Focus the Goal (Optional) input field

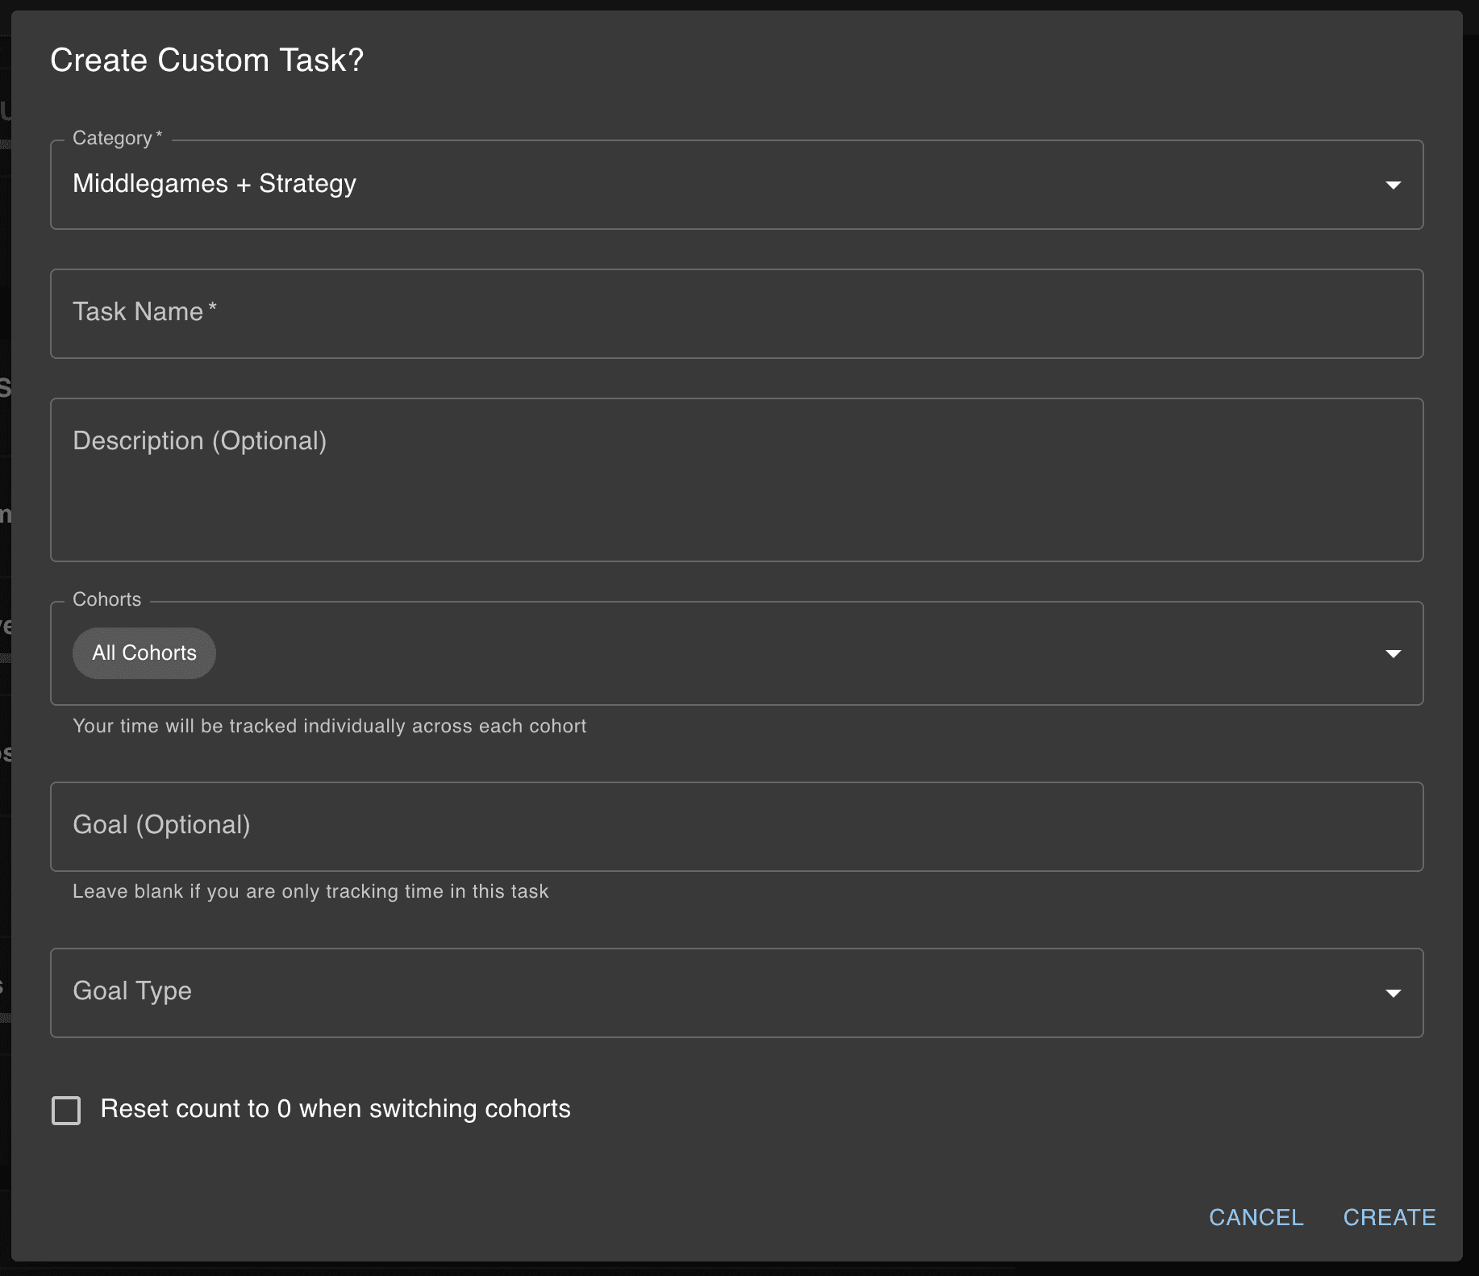[736, 827]
